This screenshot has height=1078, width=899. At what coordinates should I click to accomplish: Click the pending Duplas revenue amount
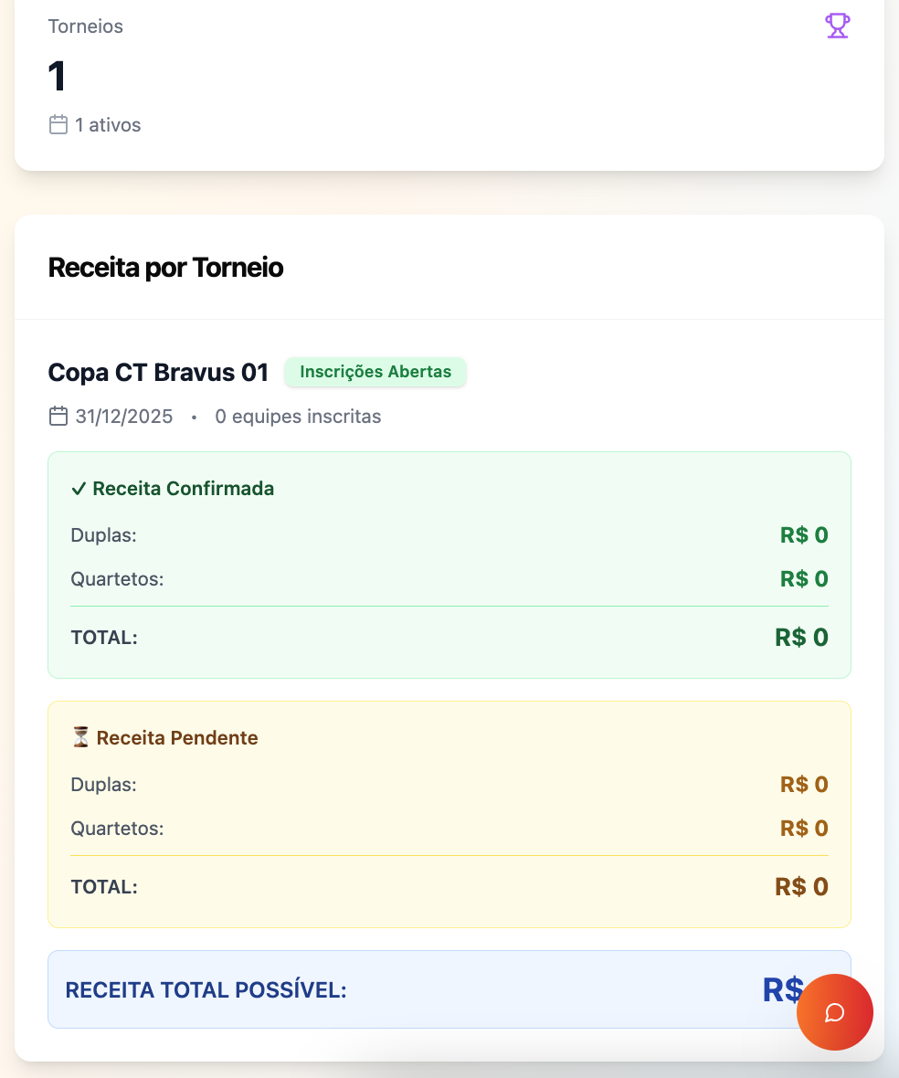coord(804,785)
